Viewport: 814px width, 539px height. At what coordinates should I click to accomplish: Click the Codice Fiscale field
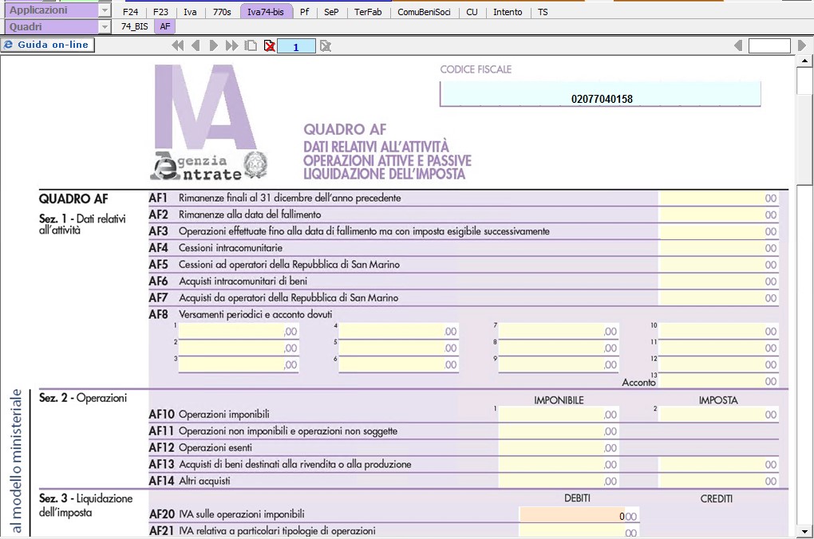pos(600,94)
